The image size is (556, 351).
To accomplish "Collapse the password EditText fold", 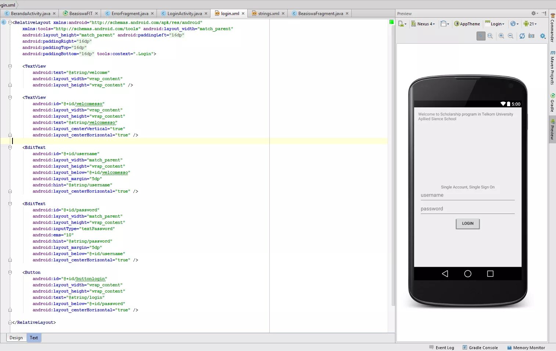I will point(10,204).
